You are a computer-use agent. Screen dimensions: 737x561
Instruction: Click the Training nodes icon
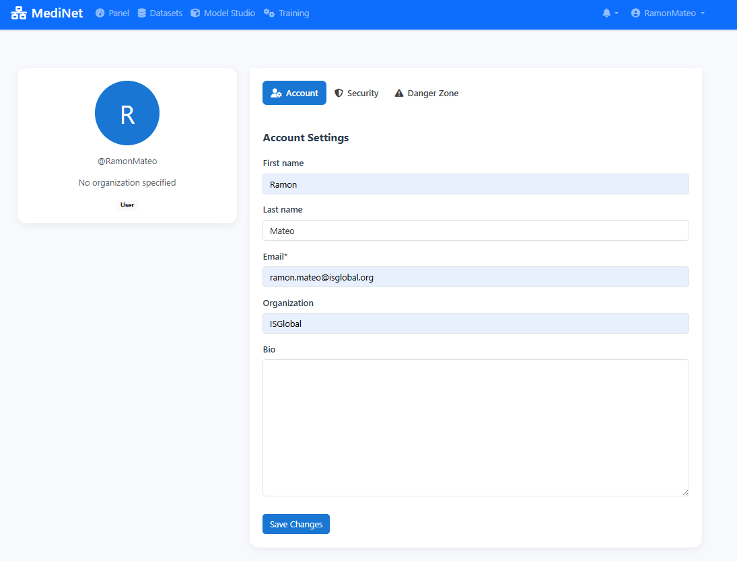268,13
